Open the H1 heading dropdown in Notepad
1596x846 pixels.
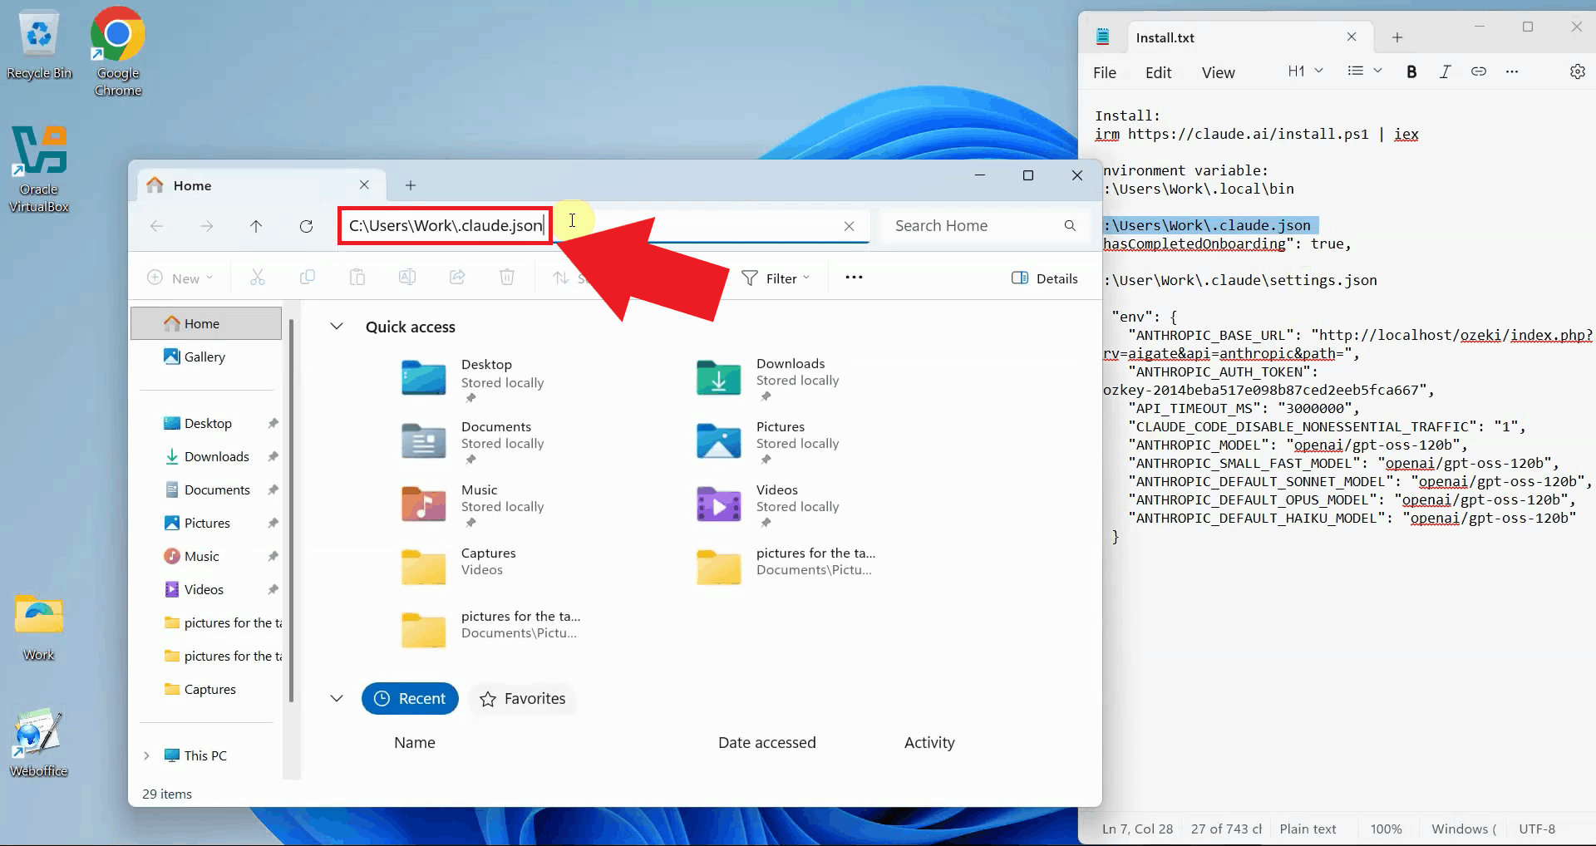tap(1304, 71)
